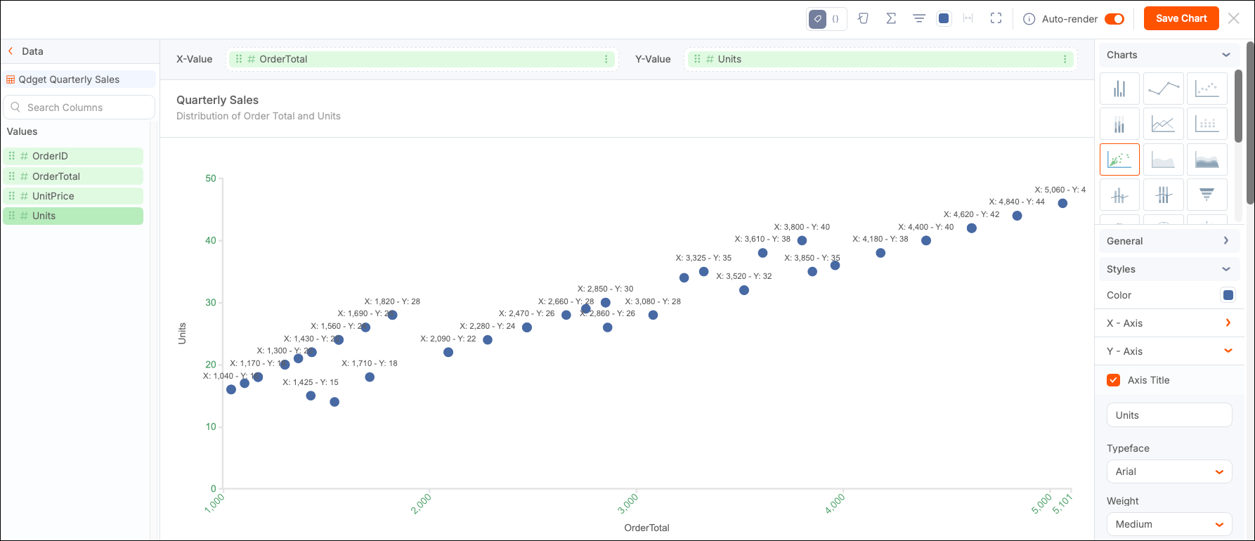Choose the bar-line combo chart type
The image size is (1255, 541).
1119,195
